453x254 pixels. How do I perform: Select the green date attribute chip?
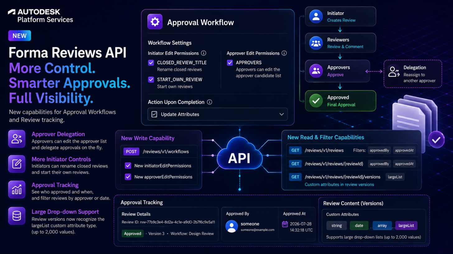point(359,225)
